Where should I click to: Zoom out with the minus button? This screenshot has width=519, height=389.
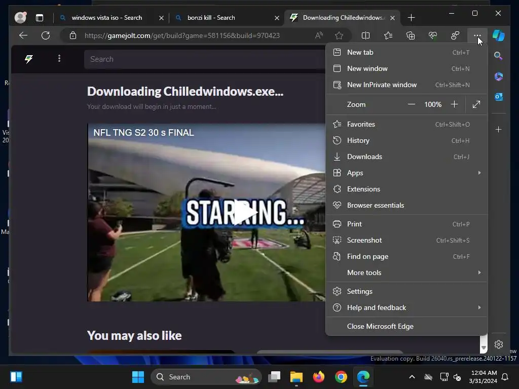[412, 104]
